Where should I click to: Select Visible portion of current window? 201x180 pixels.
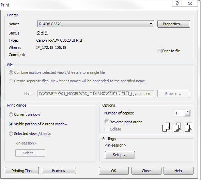[x=11, y=124]
